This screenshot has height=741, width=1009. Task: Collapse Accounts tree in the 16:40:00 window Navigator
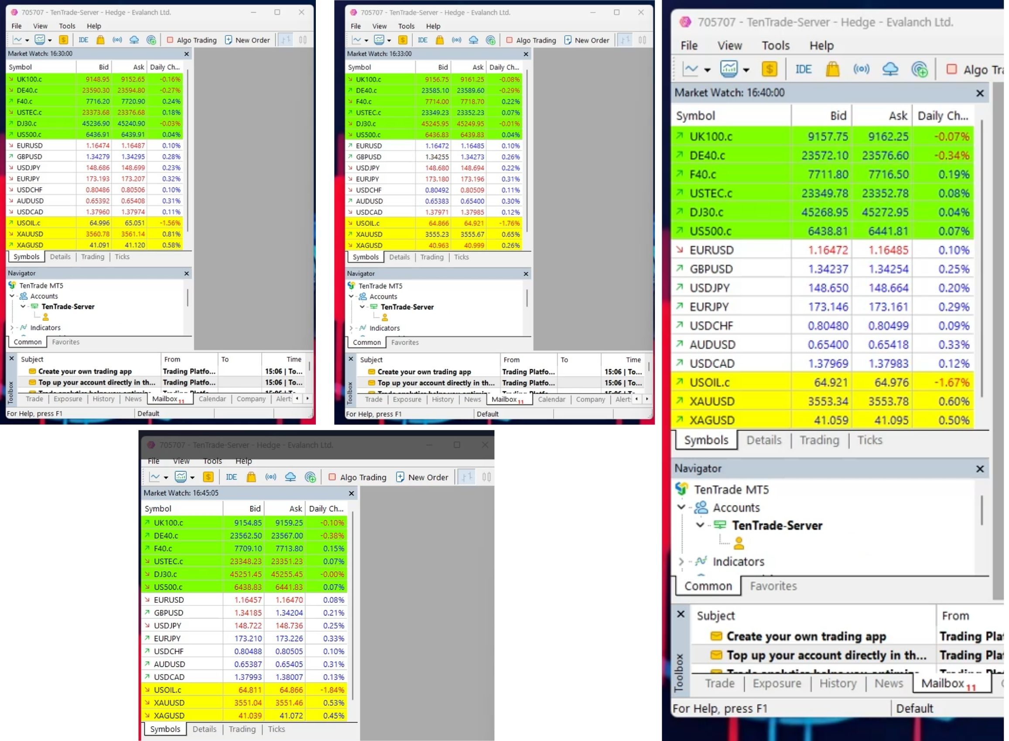pos(681,507)
